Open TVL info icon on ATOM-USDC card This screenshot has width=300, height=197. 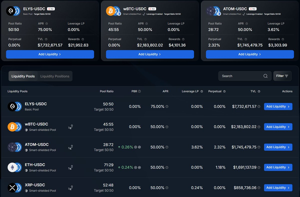pyautogui.click(x=246, y=39)
